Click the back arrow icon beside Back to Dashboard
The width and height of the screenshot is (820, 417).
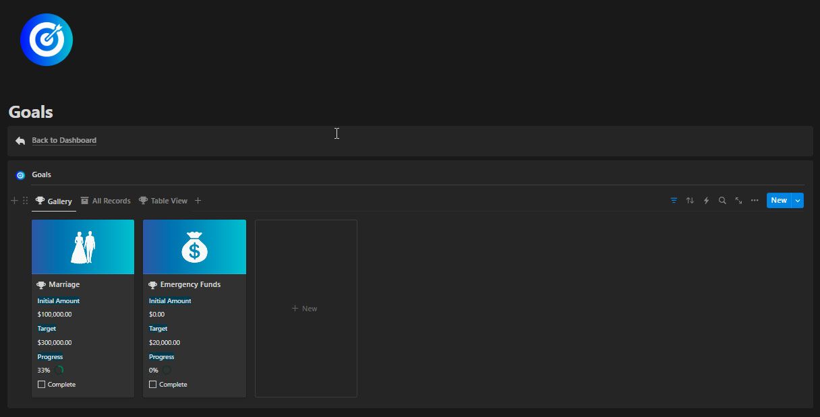(x=20, y=141)
